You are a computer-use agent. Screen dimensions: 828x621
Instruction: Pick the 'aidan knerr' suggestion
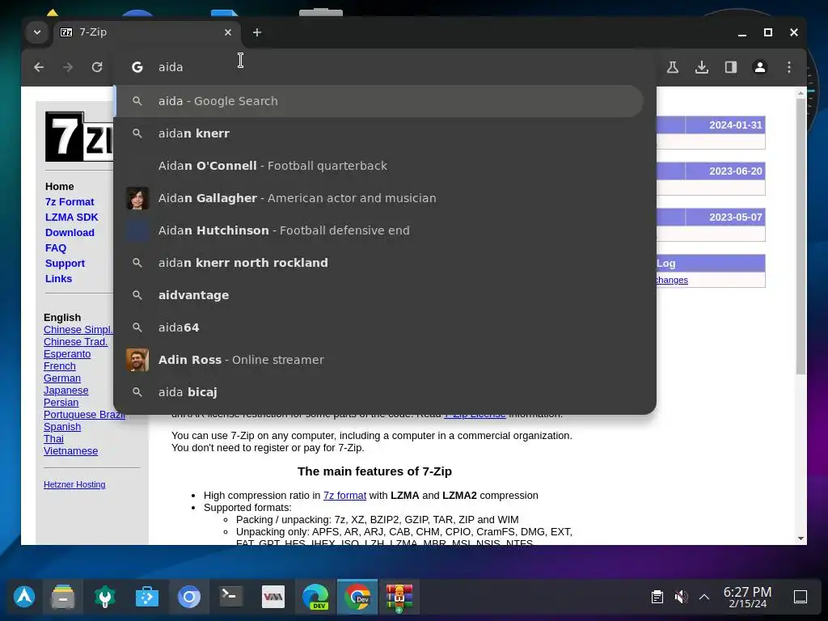378,133
